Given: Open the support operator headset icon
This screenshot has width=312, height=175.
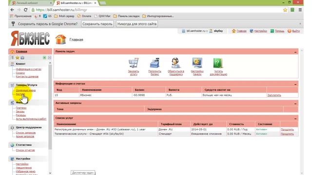Looking at the screenshot, I should (x=175, y=63).
